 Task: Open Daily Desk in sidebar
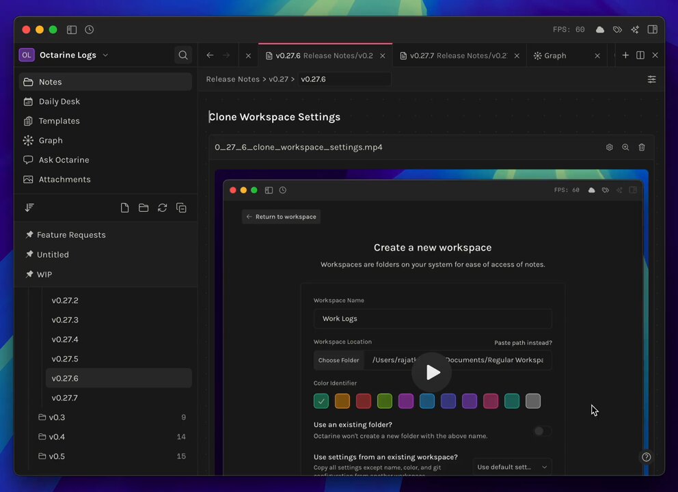(105, 101)
